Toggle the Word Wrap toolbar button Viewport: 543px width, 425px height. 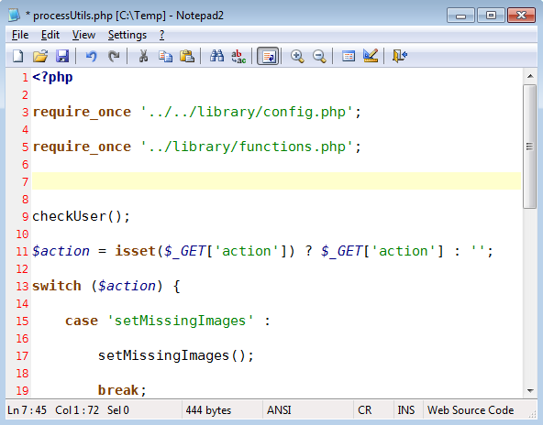click(268, 56)
